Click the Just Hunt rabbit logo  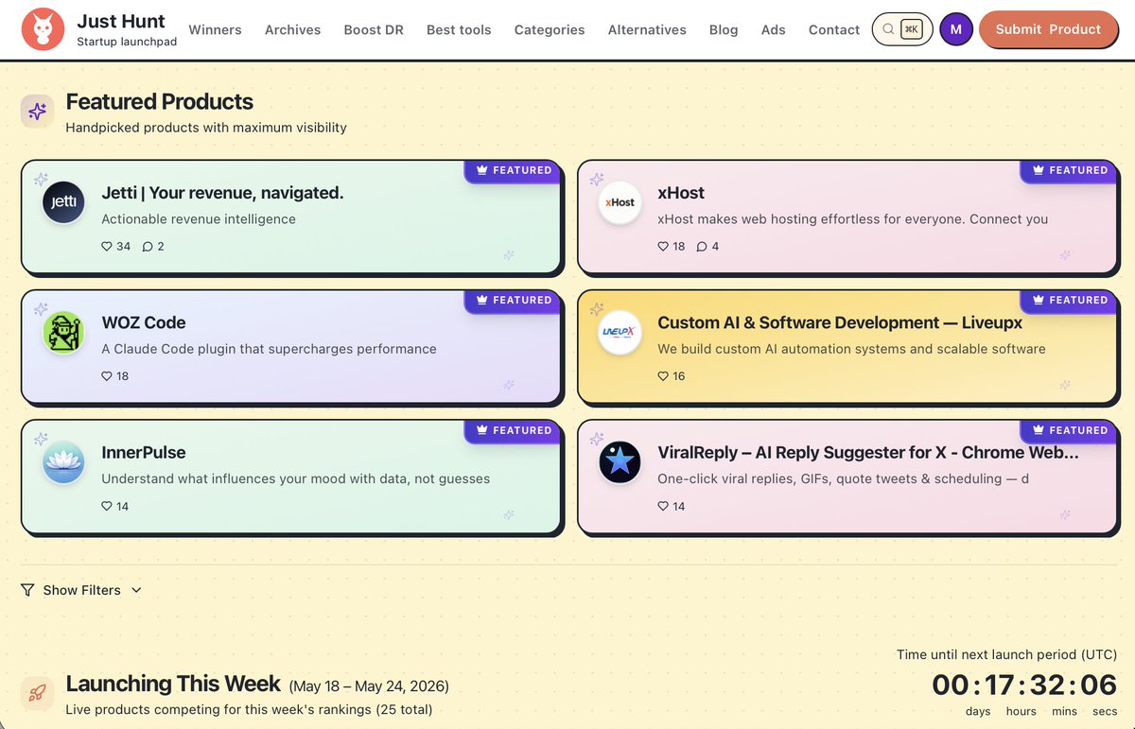click(43, 29)
